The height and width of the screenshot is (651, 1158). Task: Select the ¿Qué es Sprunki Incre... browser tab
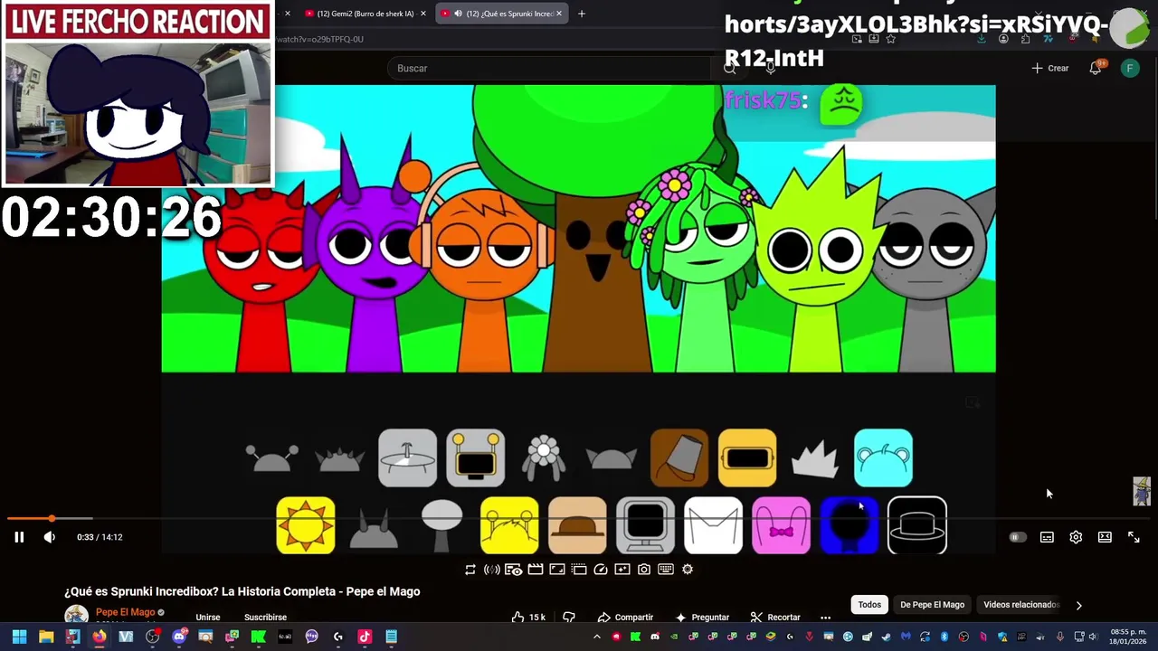(x=502, y=14)
